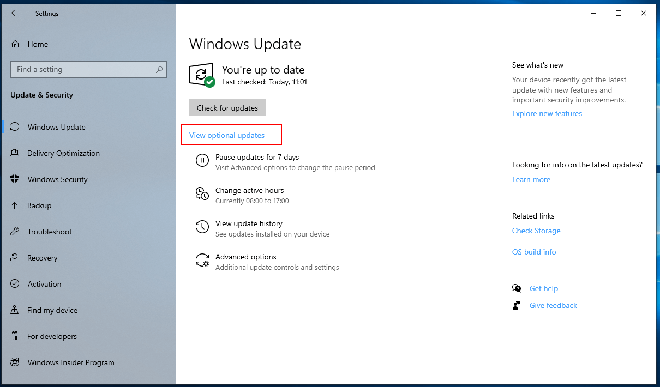This screenshot has height=387, width=660.
Task: Focus the Find a setting search box
Action: click(82, 70)
